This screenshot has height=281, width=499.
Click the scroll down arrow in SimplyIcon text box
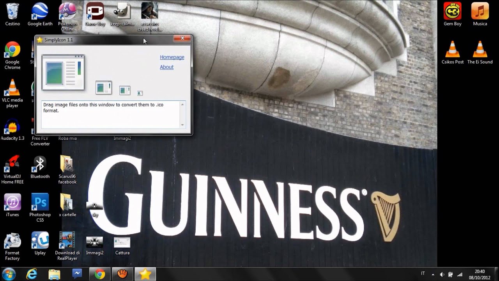pyautogui.click(x=182, y=125)
